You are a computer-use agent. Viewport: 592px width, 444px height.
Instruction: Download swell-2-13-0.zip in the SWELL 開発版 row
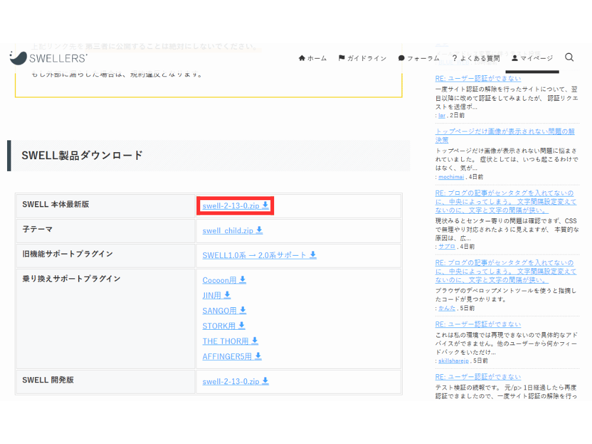pos(236,381)
